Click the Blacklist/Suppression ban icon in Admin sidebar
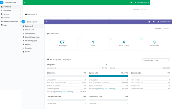The width and height of the screenshot is (172, 109). tap(2, 21)
